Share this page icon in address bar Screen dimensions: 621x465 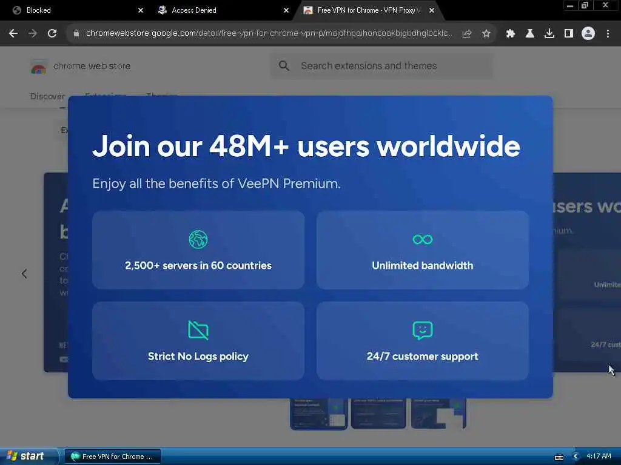tap(467, 34)
